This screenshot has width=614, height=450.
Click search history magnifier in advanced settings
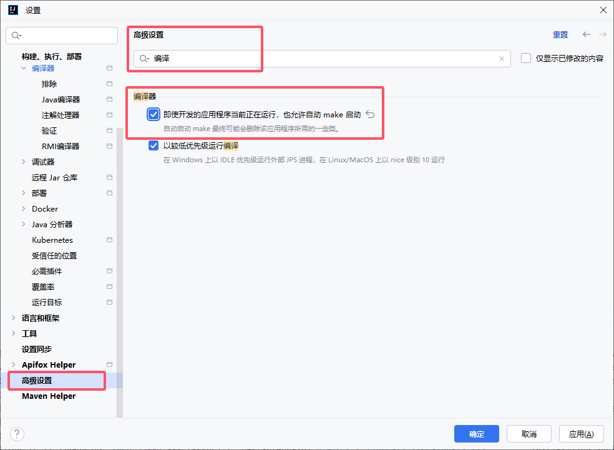(x=144, y=59)
